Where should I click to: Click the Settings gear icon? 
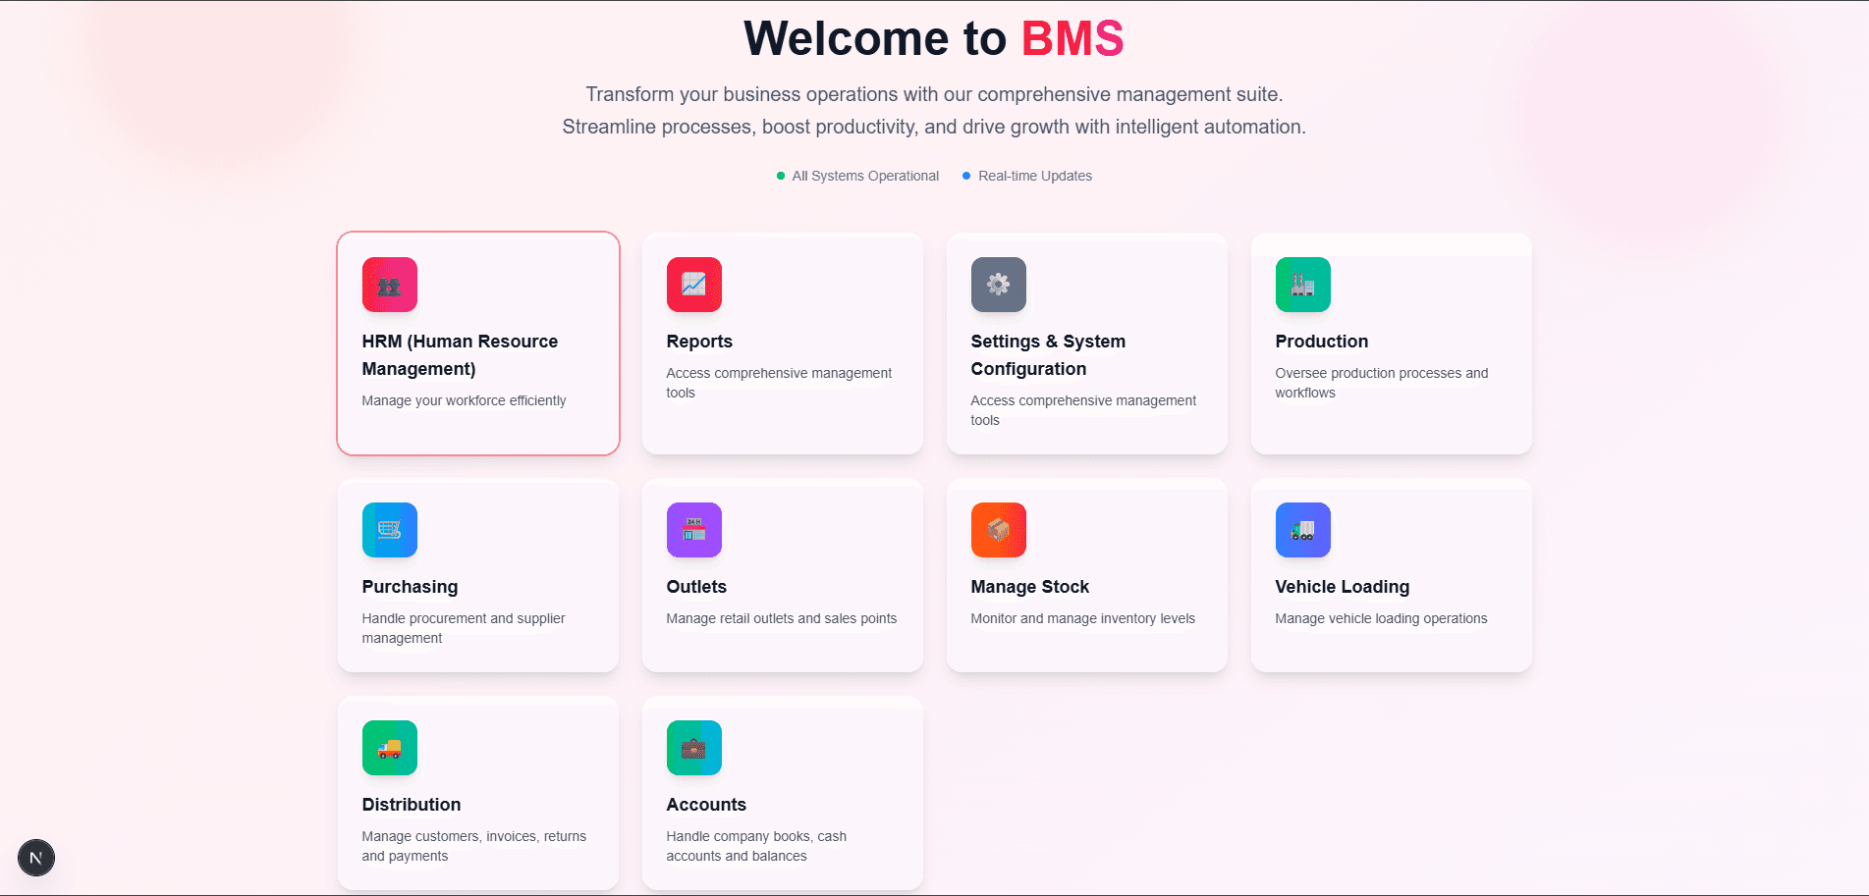[x=998, y=285]
